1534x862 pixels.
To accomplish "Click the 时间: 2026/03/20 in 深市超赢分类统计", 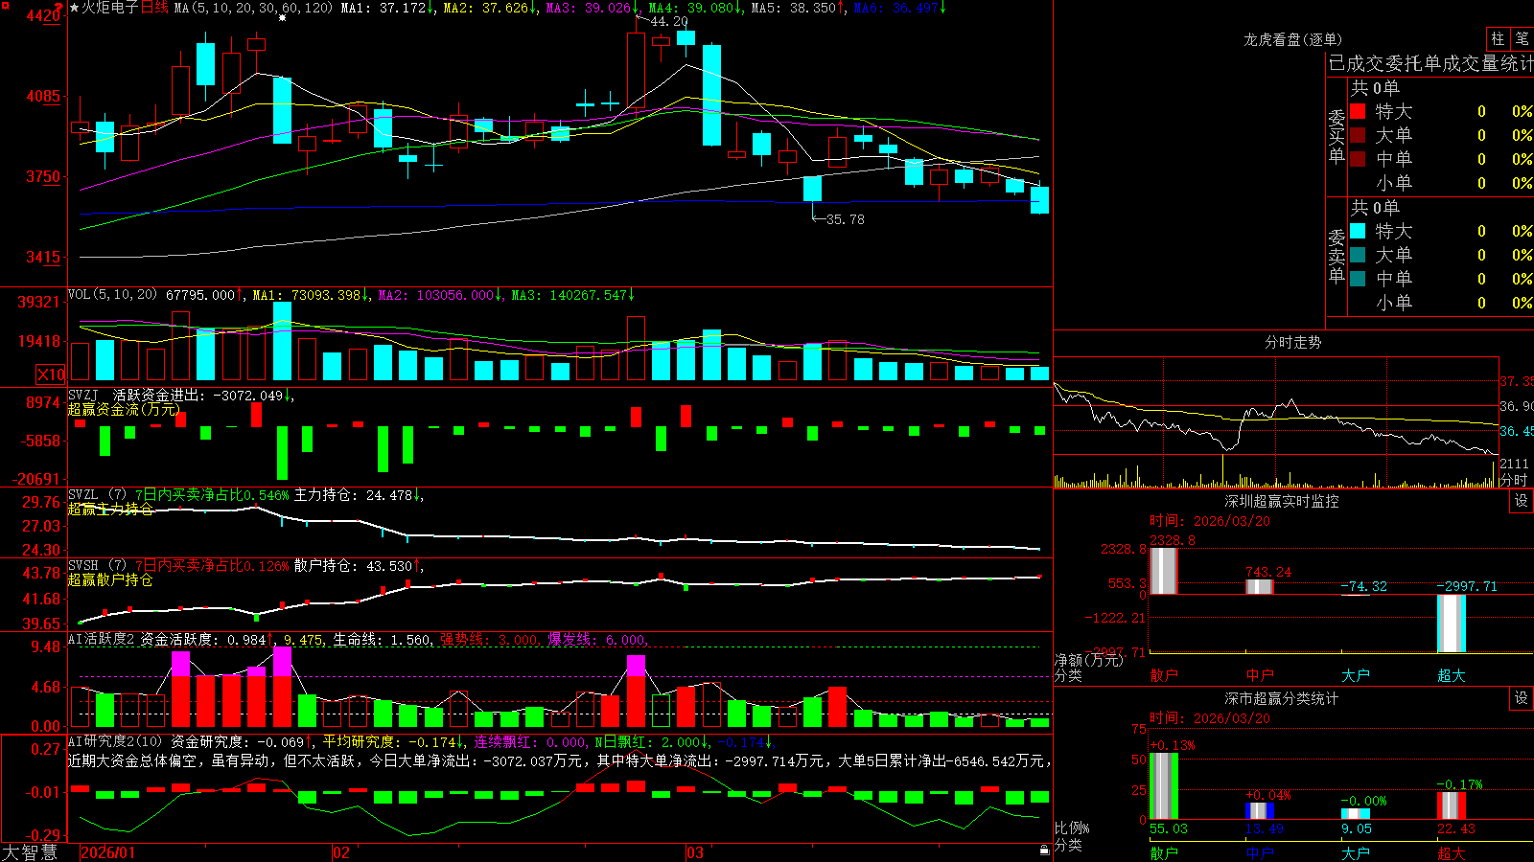I will point(1210,718).
